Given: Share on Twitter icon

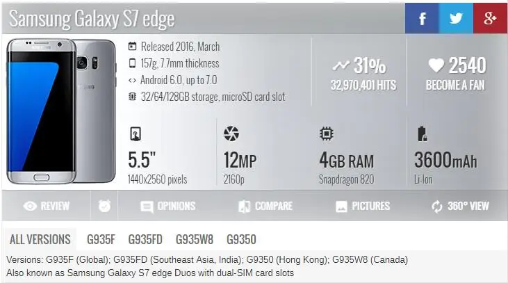Looking at the screenshot, I should tap(456, 18).
